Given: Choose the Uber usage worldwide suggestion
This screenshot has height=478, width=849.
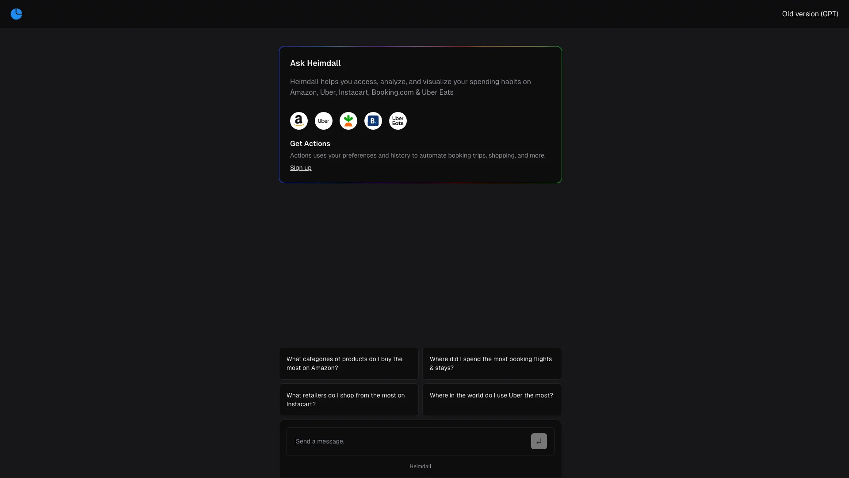Looking at the screenshot, I should click(492, 400).
